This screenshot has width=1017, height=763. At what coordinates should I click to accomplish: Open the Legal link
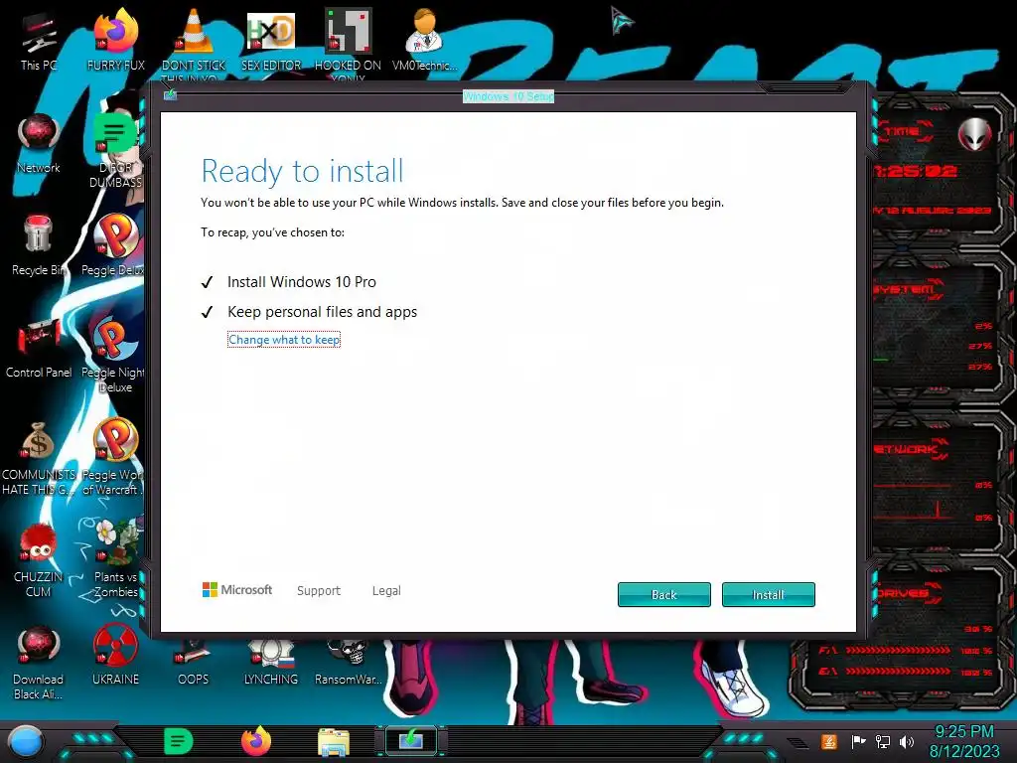click(x=386, y=590)
